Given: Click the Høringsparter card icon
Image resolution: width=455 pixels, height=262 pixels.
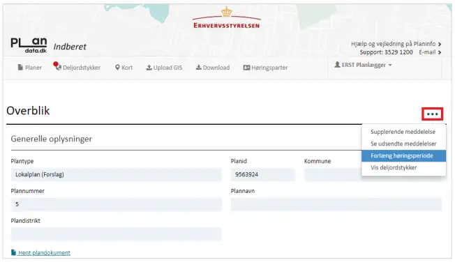Looking at the screenshot, I should pyautogui.click(x=246, y=68).
